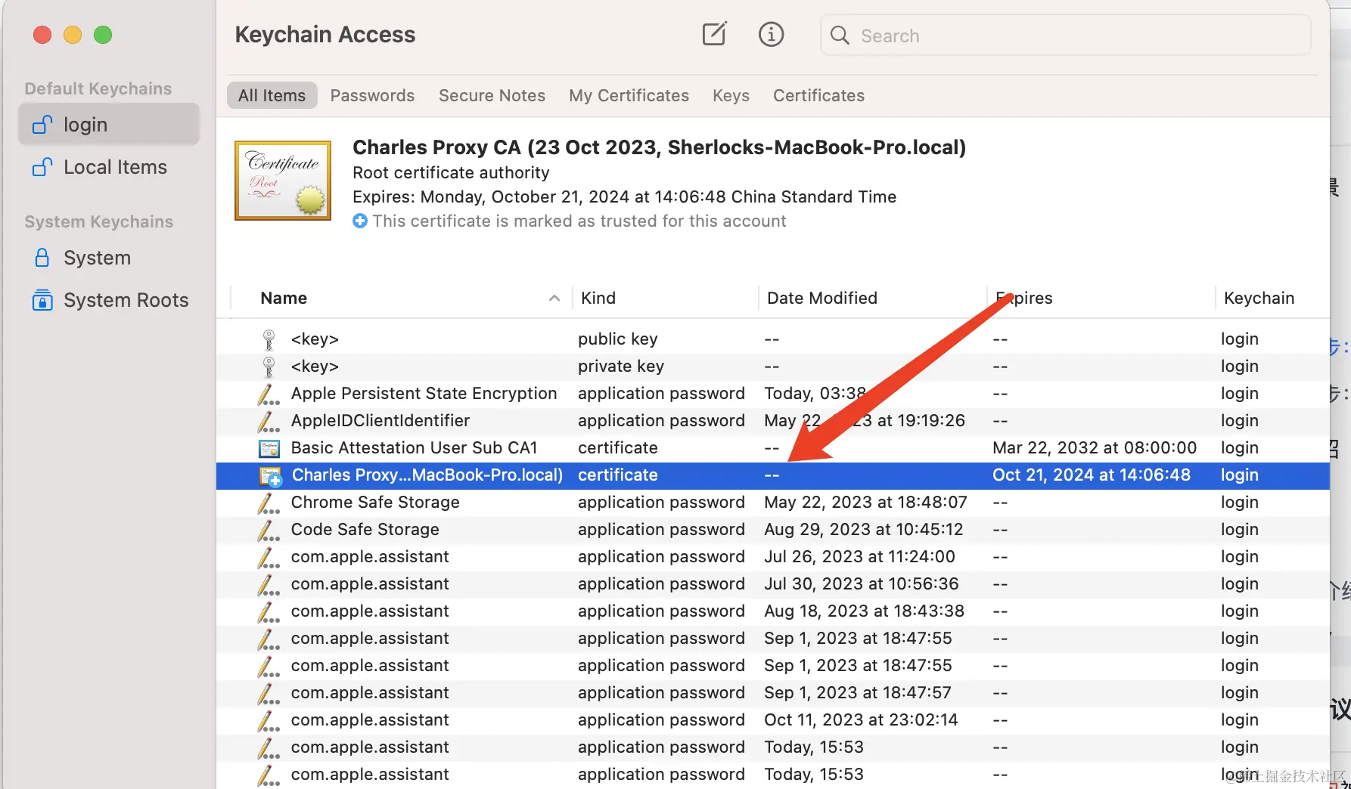Select the Code Safe Storage item

point(773,529)
